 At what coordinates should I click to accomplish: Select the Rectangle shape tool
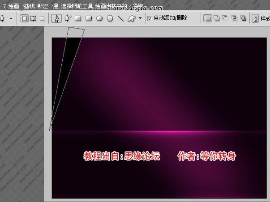(78, 18)
